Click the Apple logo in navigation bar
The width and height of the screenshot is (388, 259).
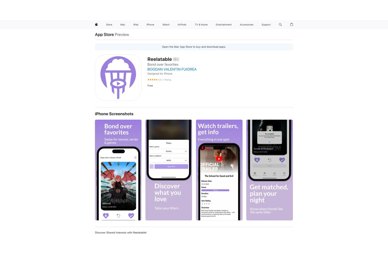click(x=96, y=25)
